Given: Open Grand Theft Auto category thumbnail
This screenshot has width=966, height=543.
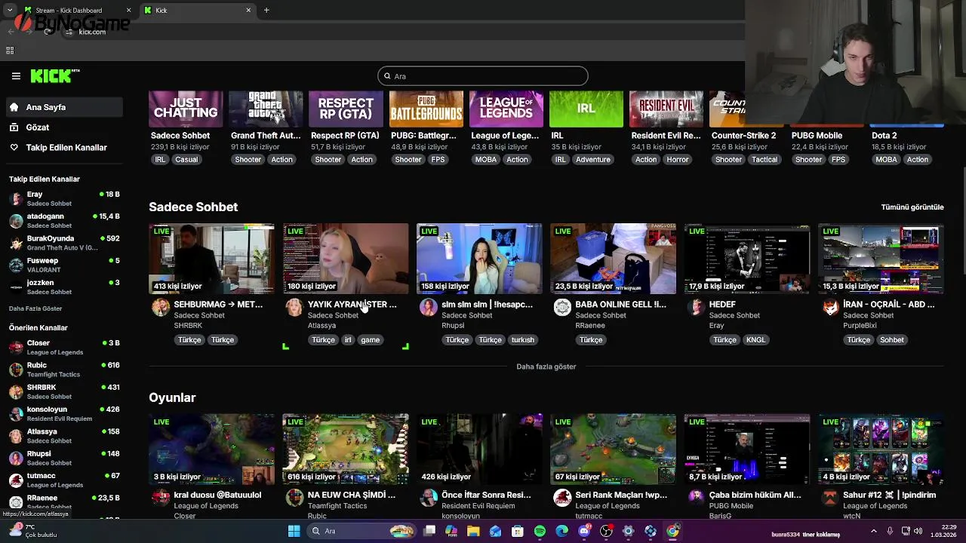Looking at the screenshot, I should (x=266, y=109).
